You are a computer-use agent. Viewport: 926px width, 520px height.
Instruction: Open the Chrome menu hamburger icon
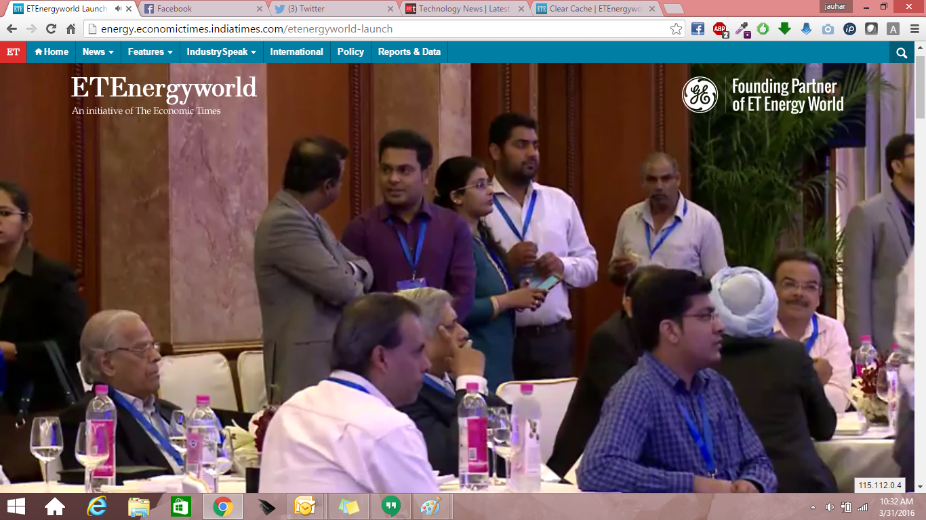(913, 29)
